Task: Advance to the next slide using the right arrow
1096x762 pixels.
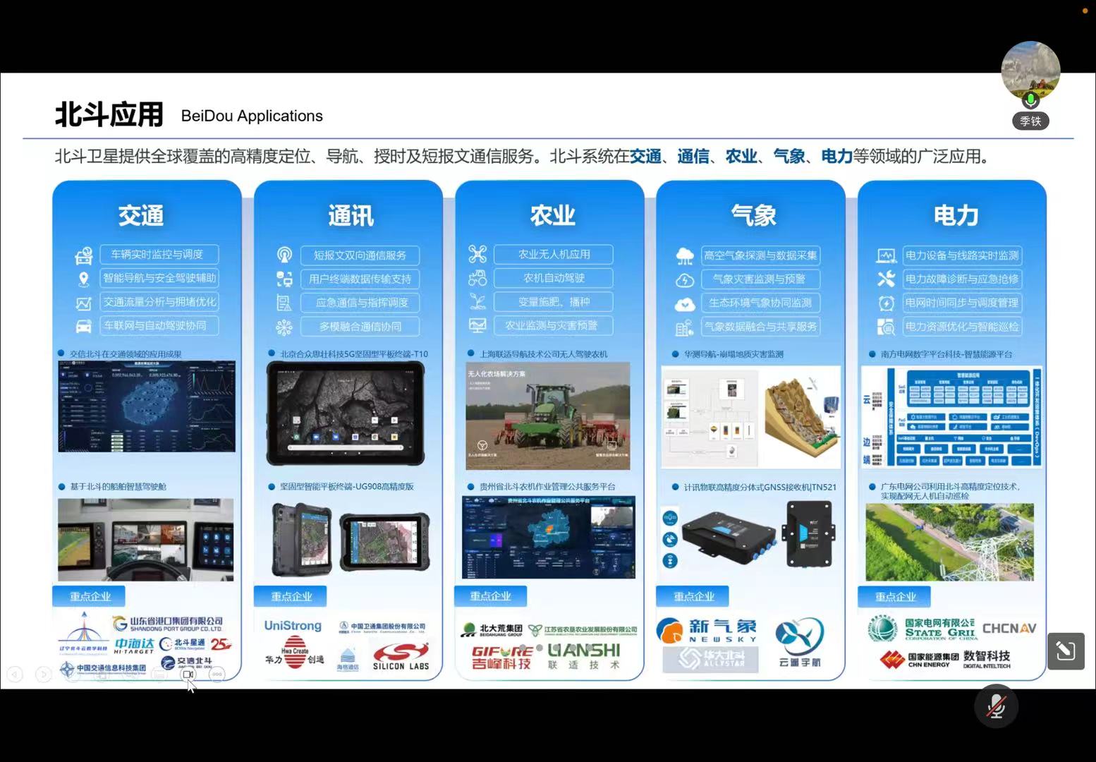Action: tap(44, 675)
